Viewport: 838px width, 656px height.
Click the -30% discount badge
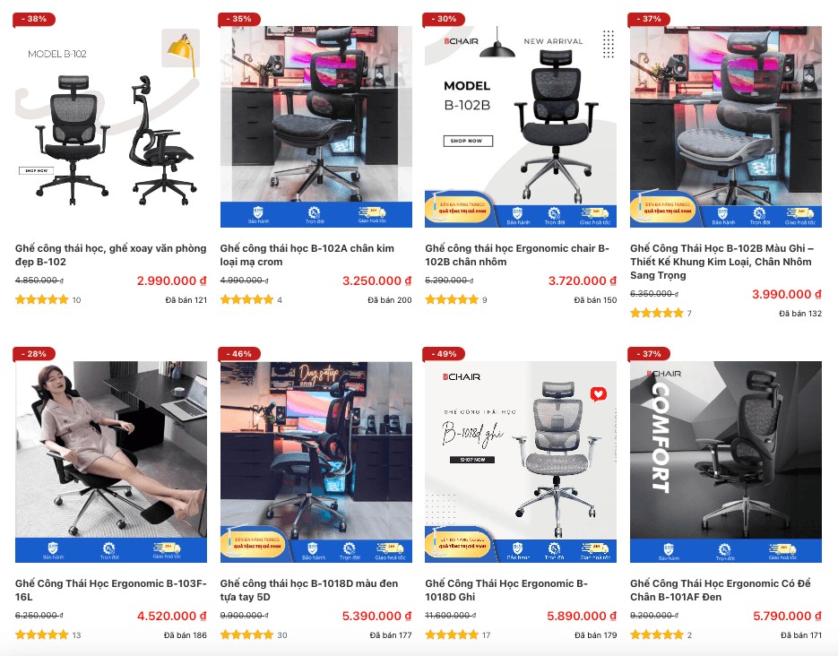(444, 19)
